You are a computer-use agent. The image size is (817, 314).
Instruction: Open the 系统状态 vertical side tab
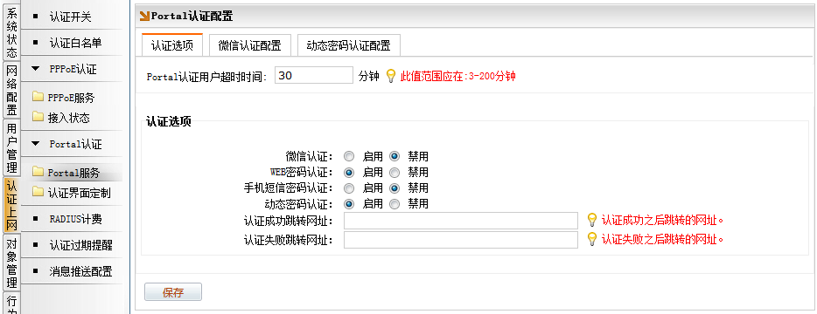pos(11,32)
